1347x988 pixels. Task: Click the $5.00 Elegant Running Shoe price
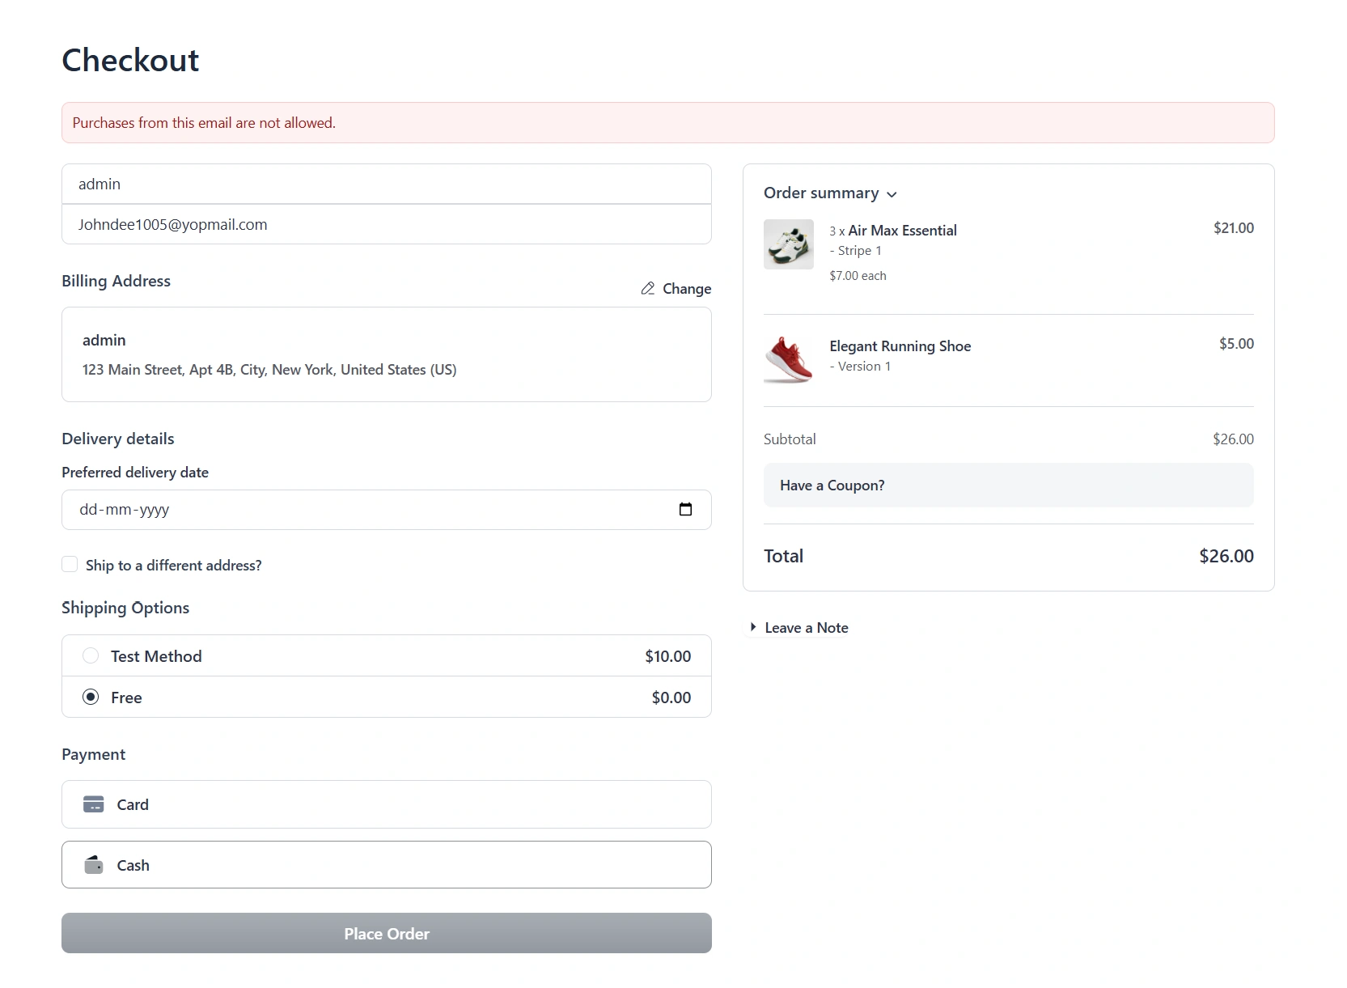pyautogui.click(x=1236, y=344)
